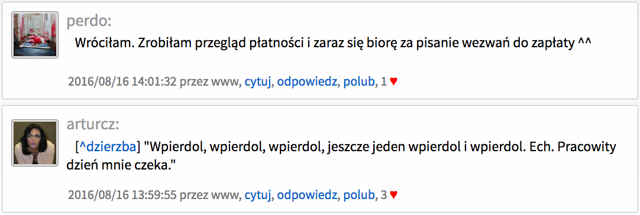Viewport: 640px width, 215px height.
Task: Follow the ^dzierzba mention link
Action: point(107,146)
